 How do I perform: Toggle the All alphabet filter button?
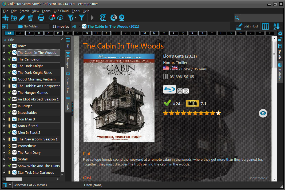9,33
